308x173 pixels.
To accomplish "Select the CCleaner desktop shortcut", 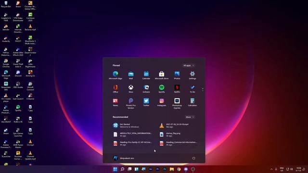I will click(x=30, y=97).
